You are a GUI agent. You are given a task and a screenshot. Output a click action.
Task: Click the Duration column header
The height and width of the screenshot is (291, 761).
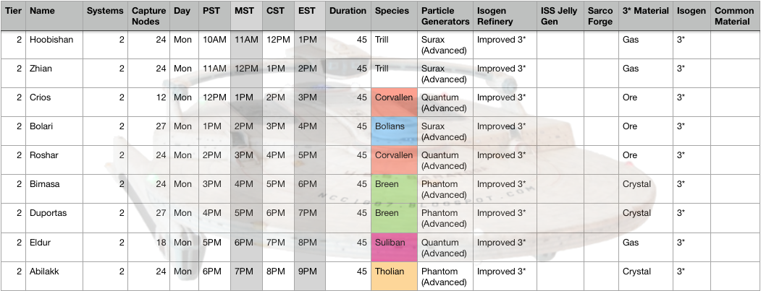348,12
